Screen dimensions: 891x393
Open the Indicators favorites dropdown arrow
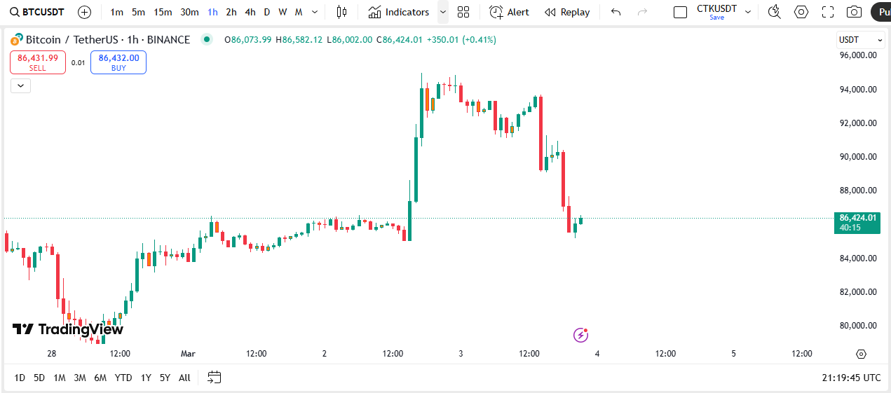[x=442, y=12]
